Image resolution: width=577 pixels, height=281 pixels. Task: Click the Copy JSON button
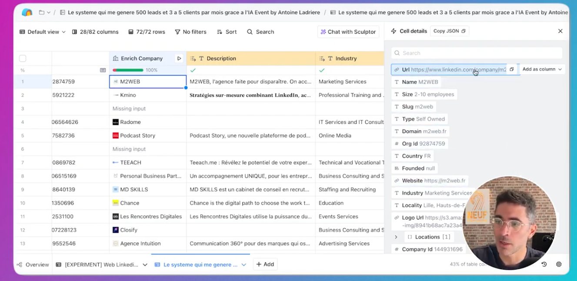449,31
